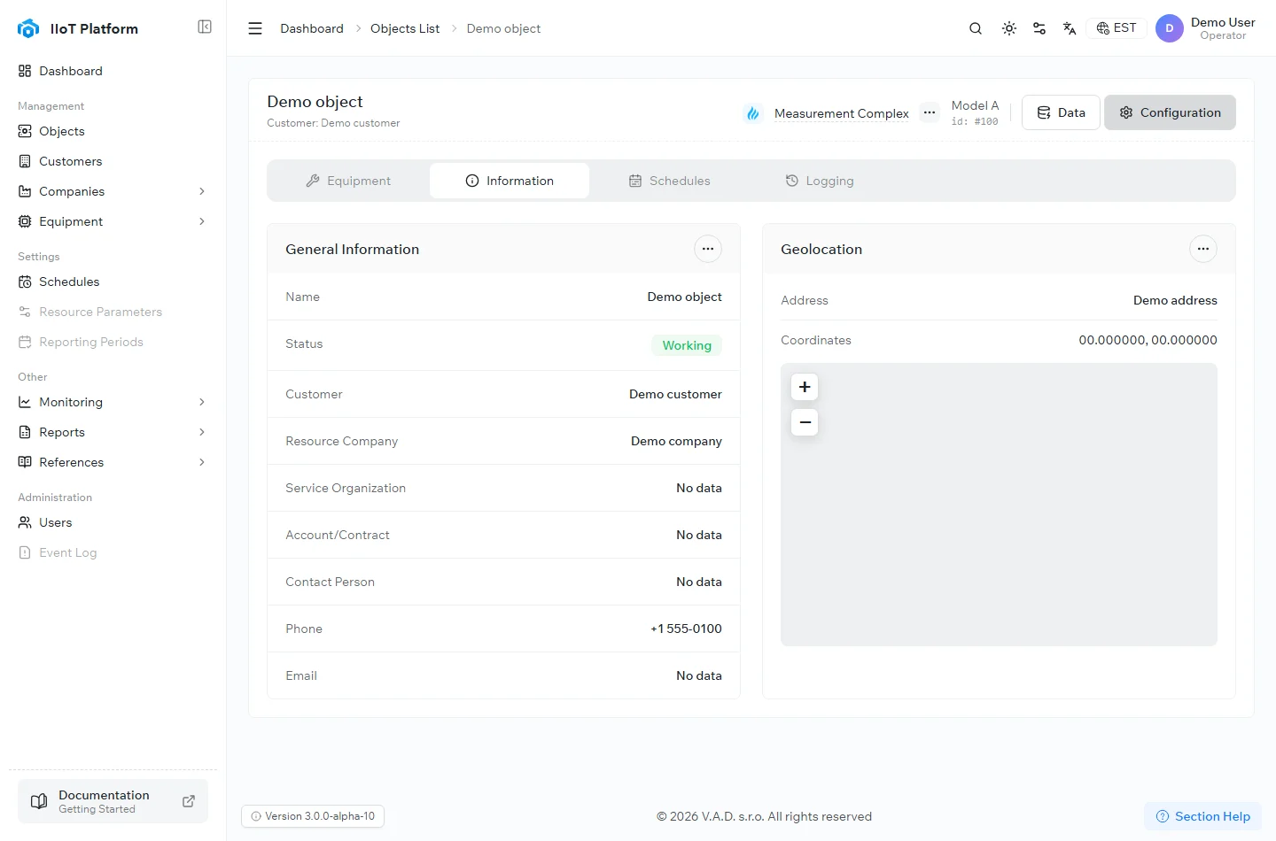Open General Information more options button

[708, 249]
